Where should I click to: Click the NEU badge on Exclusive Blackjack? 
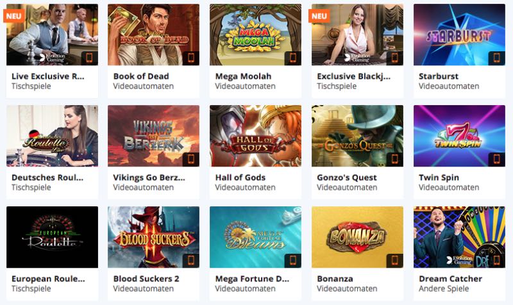(319, 16)
